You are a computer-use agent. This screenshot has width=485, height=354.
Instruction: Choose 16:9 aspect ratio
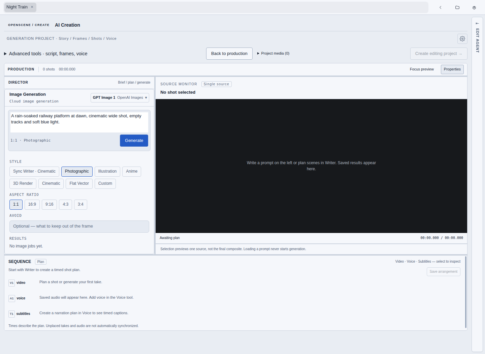tap(32, 205)
